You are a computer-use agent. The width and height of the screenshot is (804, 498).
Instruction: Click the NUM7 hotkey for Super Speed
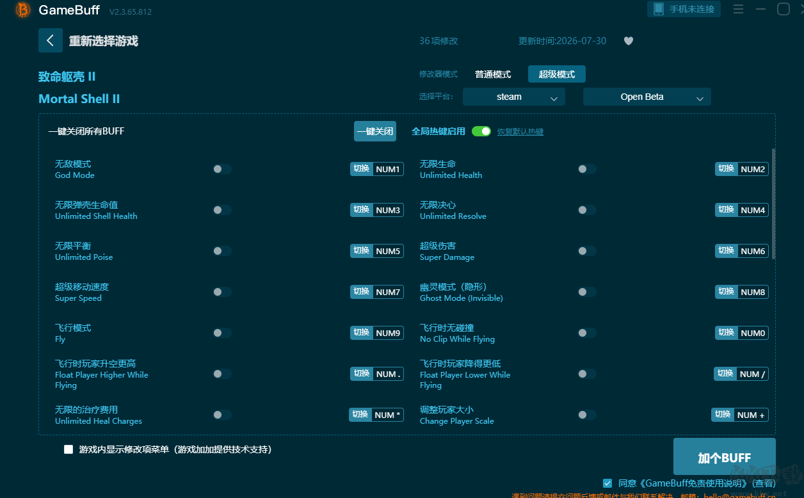point(377,292)
